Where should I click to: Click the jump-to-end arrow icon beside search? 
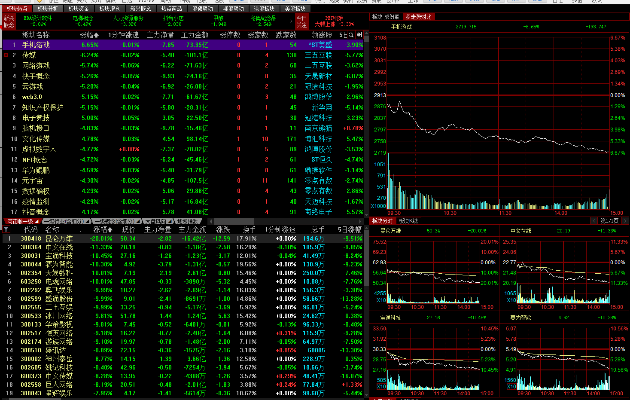[x=359, y=35]
